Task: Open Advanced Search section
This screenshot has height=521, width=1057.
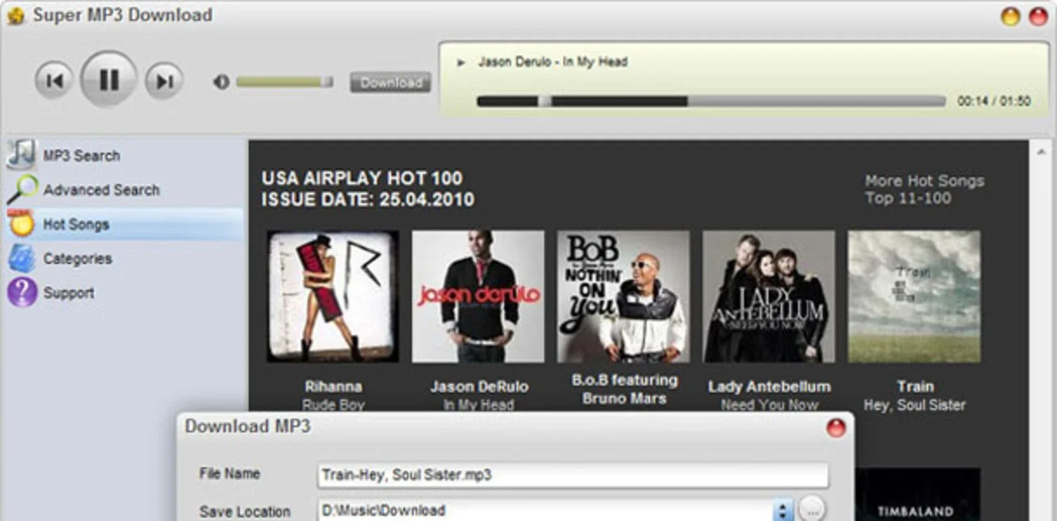Action: click(101, 190)
